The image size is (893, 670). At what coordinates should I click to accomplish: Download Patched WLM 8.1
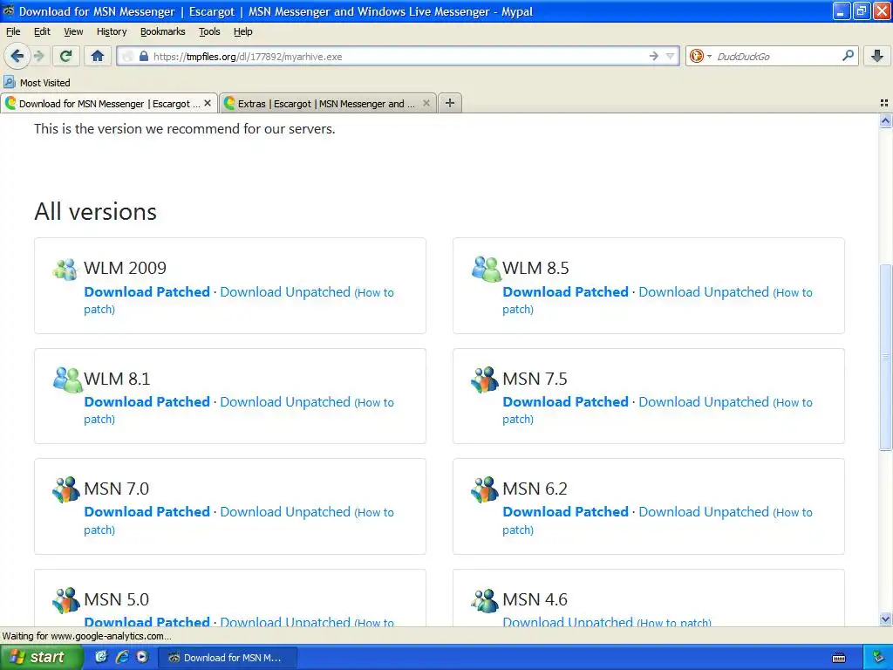[147, 401]
